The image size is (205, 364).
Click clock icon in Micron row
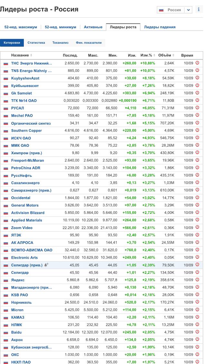(197, 310)
